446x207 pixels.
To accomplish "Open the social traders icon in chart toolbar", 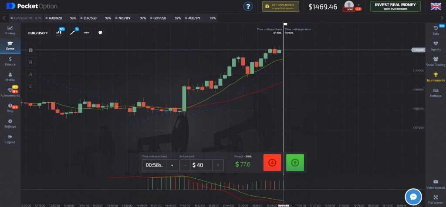I will [x=100, y=33].
